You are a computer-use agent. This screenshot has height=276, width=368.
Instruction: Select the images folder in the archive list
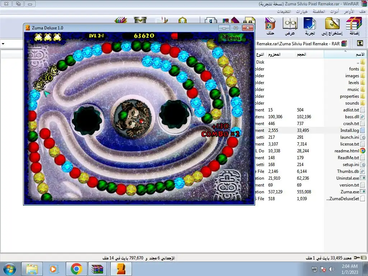click(355, 75)
